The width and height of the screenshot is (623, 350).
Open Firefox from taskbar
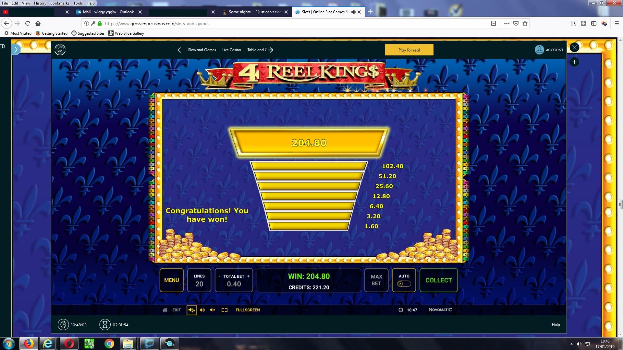pyautogui.click(x=29, y=344)
